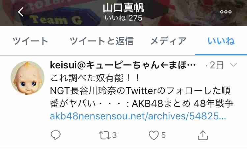The height and width of the screenshot is (149, 247).
Task: Open the share upload icon
Action: [x=203, y=135]
